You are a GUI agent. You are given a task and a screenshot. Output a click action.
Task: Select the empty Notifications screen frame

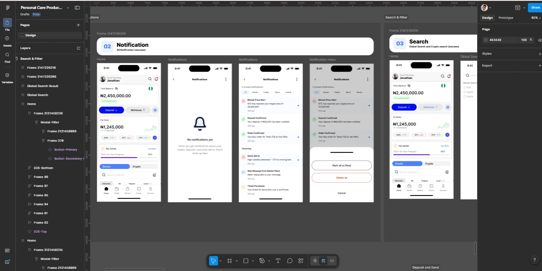pyautogui.click(x=200, y=133)
